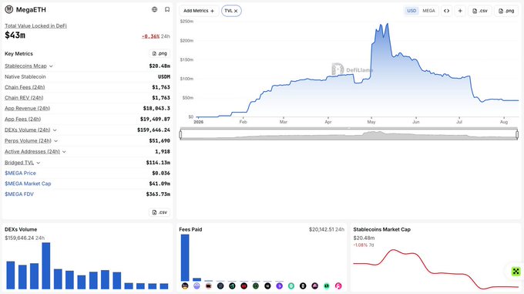Click the TVL chart peak near May

click(388, 24)
